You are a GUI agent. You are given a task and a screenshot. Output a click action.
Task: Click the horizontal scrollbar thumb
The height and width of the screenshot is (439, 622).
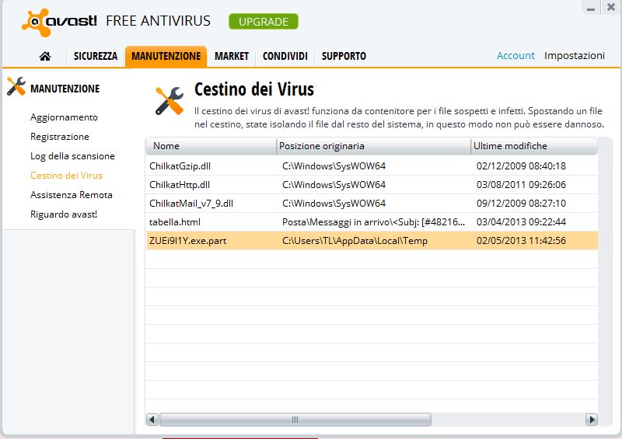click(295, 419)
